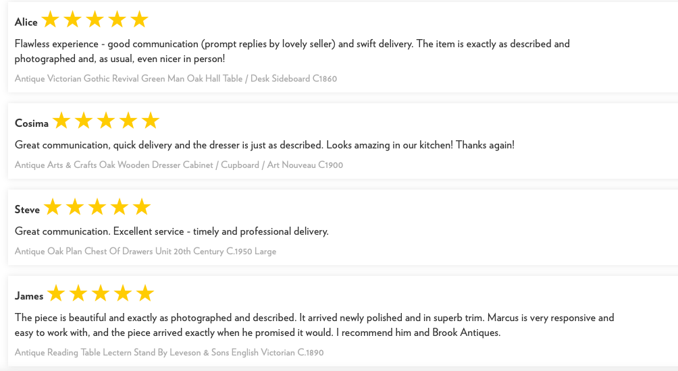Click the third star in Cosima's rating

(x=106, y=121)
